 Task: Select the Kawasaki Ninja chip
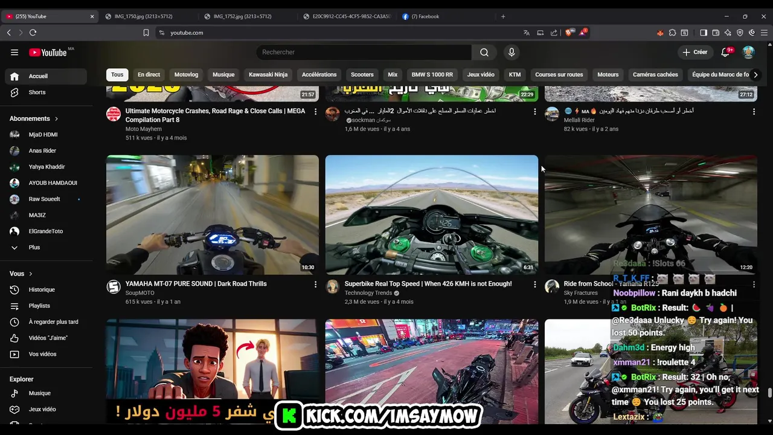[x=268, y=75]
